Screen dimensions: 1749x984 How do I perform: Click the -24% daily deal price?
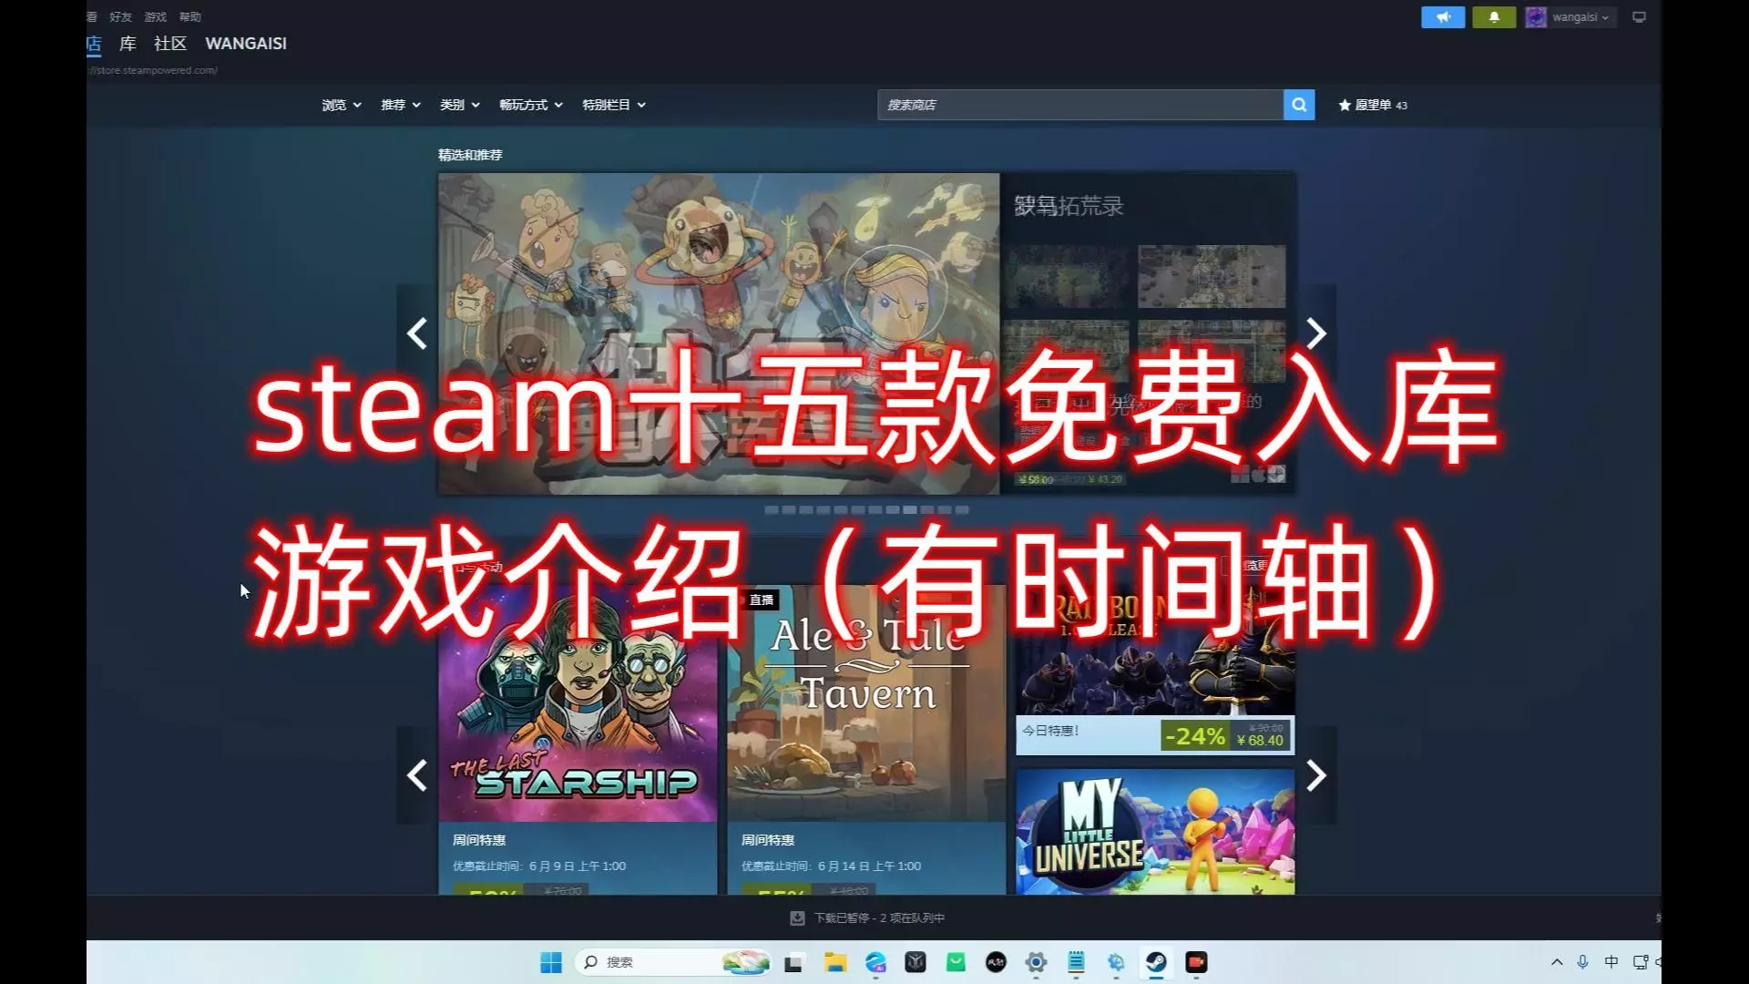(1225, 735)
